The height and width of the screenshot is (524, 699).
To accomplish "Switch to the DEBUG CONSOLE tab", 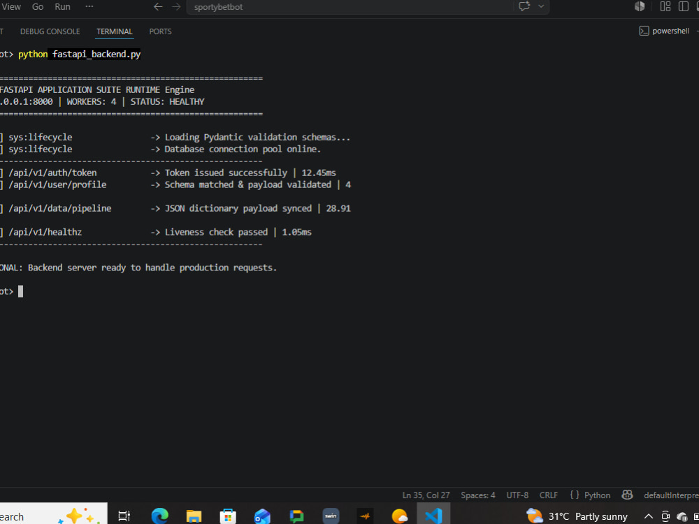I will coord(50,31).
